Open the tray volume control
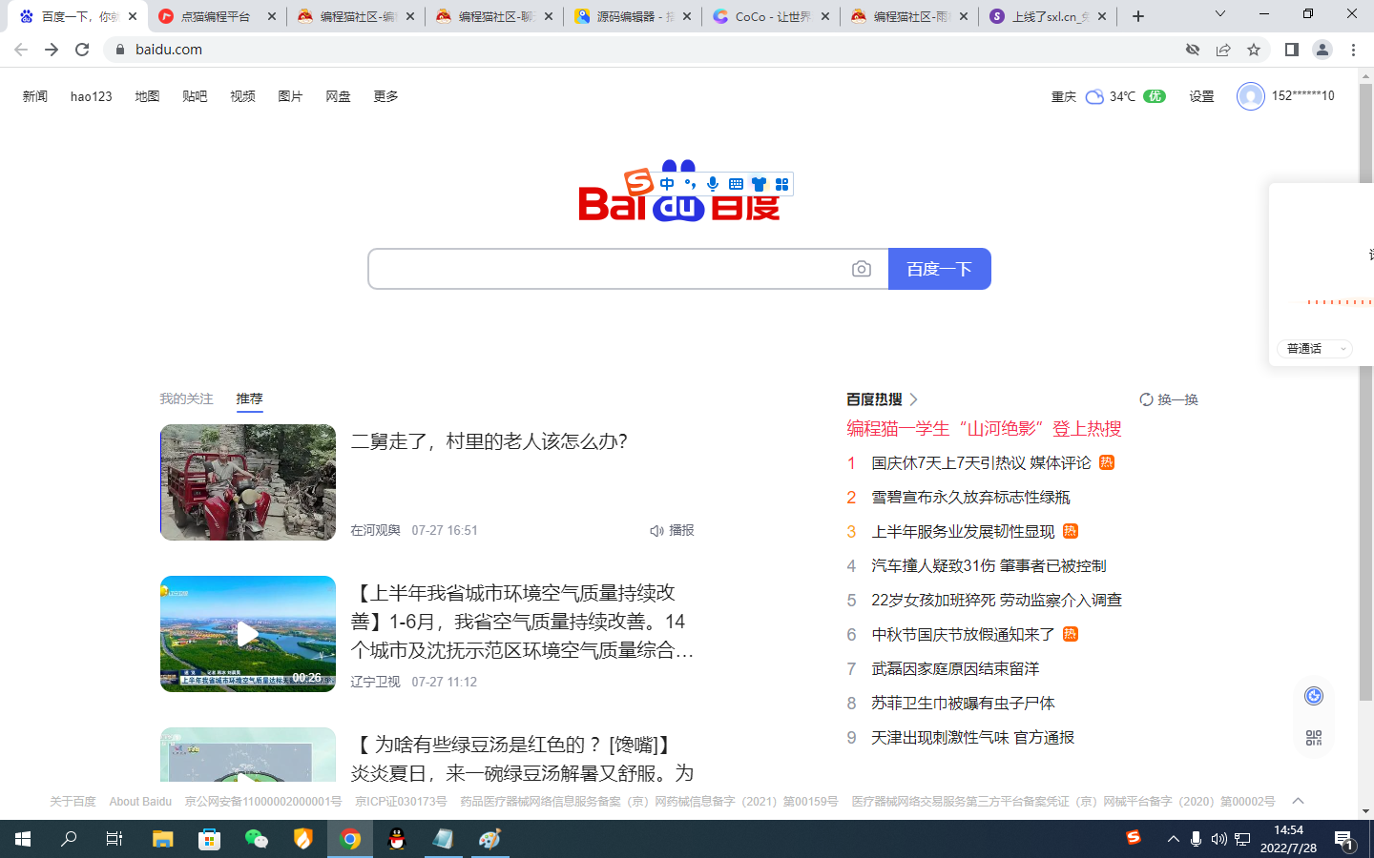 (1218, 839)
